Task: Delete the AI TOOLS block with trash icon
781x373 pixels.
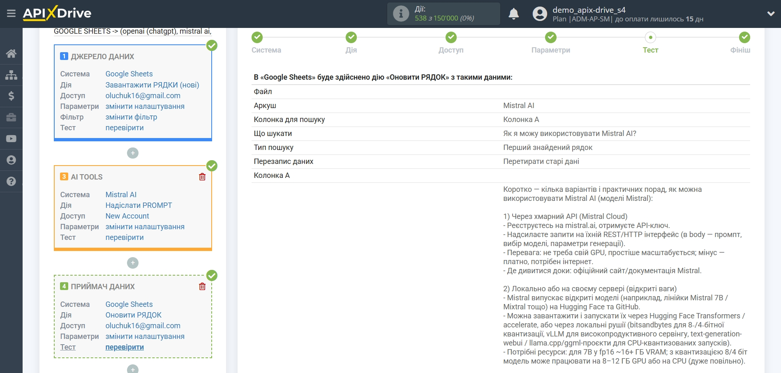Action: [202, 177]
